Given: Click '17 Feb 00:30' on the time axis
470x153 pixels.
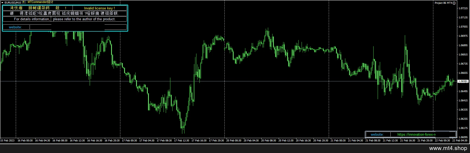Looking at the screenshot, I should tap(129, 141).
